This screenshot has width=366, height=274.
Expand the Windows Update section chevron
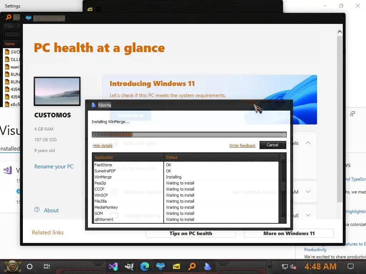coord(308,192)
